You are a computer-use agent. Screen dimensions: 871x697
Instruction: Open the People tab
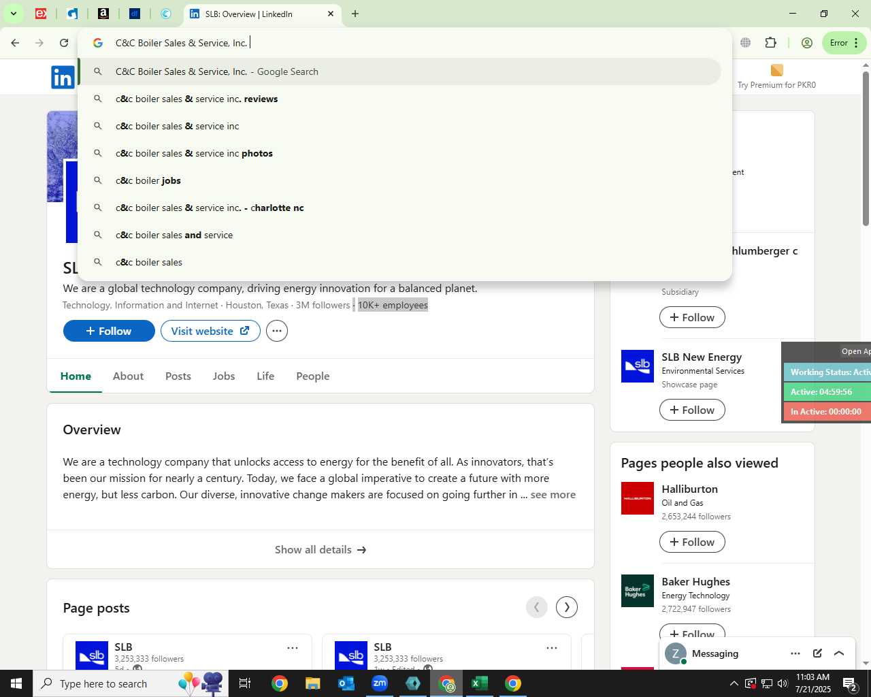pyautogui.click(x=313, y=376)
